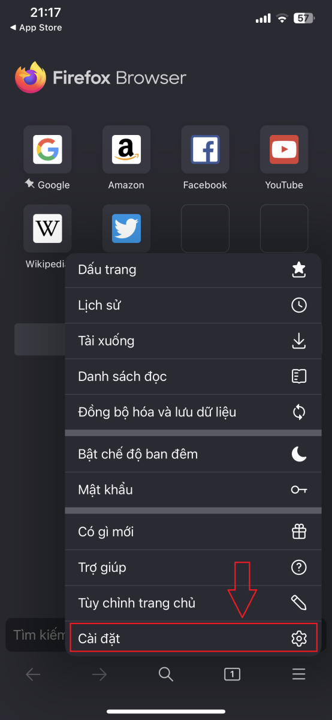
Task: Open Danh sách đọc reading list
Action: tap(193, 376)
